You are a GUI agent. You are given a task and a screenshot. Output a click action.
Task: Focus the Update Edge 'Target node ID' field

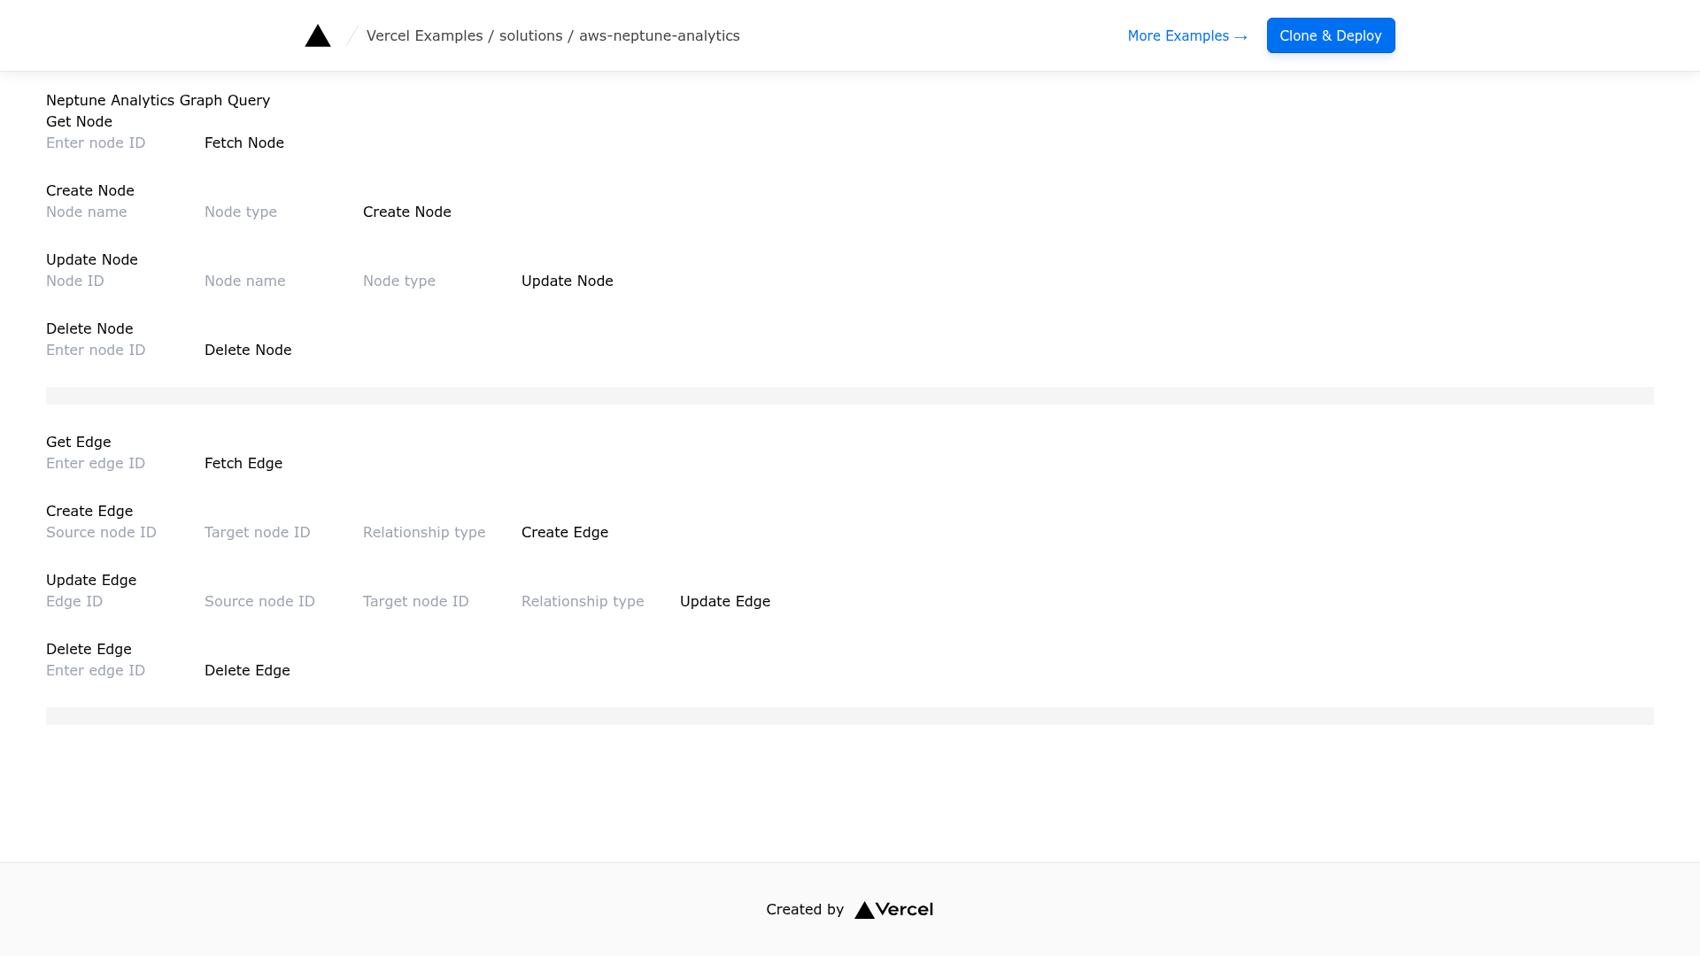tap(442, 601)
